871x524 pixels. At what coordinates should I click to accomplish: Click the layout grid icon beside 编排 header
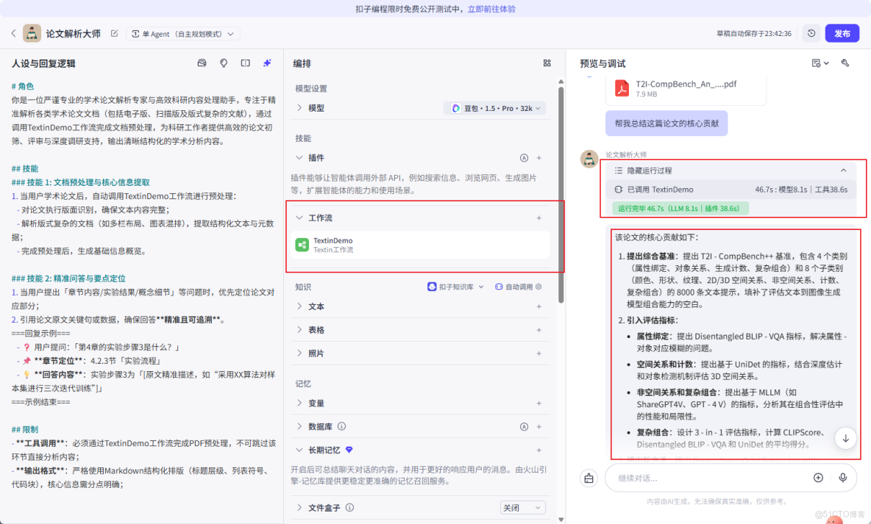coord(547,63)
